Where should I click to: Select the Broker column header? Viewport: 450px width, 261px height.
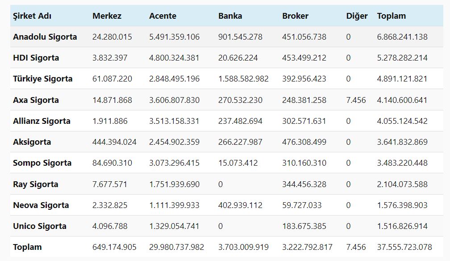(295, 16)
